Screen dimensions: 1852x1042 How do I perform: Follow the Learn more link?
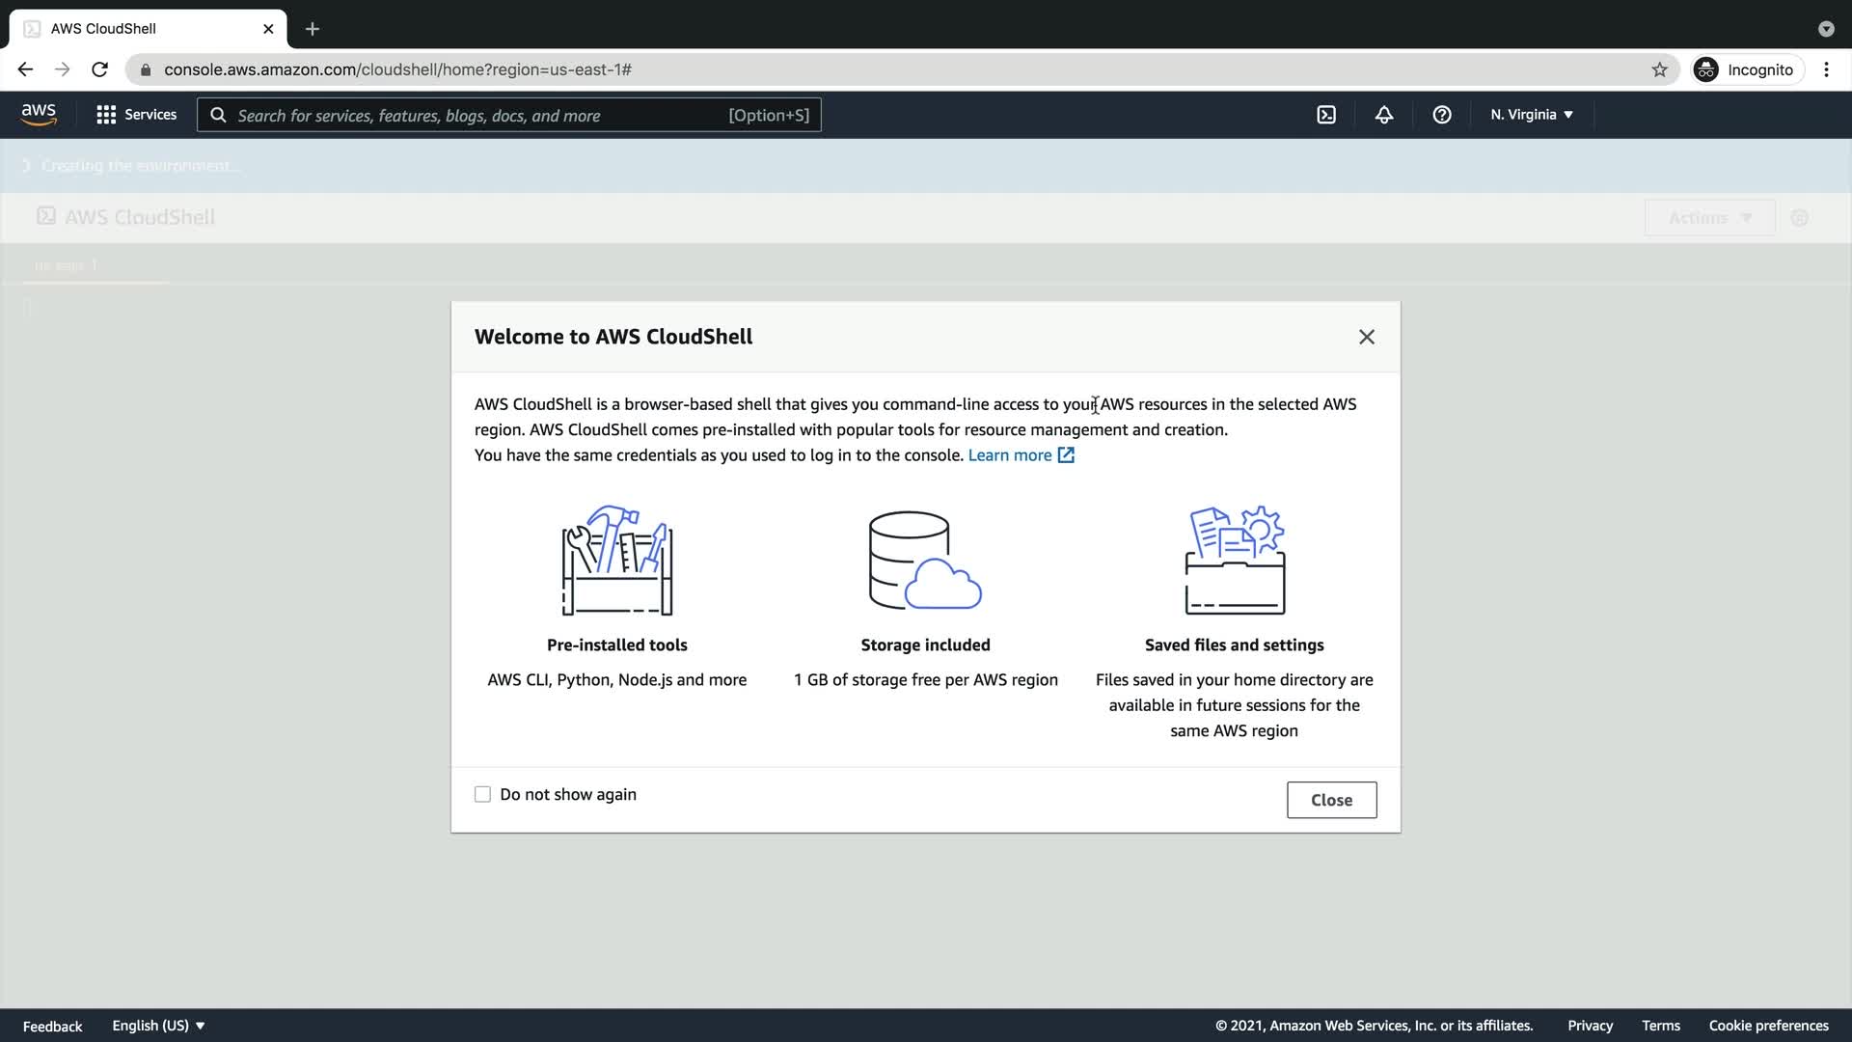click(x=1010, y=455)
